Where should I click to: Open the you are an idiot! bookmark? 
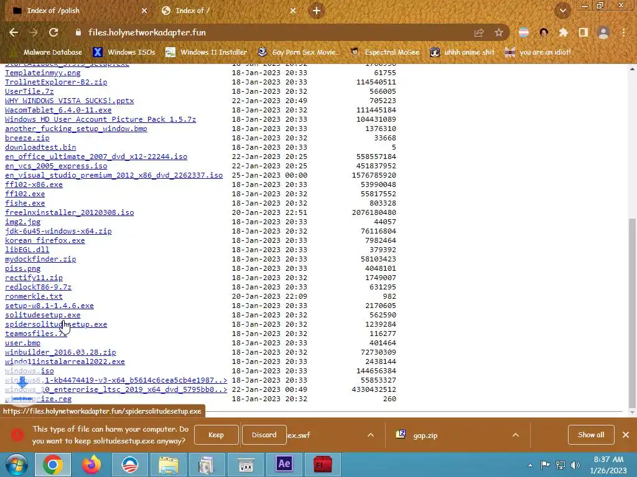click(538, 52)
